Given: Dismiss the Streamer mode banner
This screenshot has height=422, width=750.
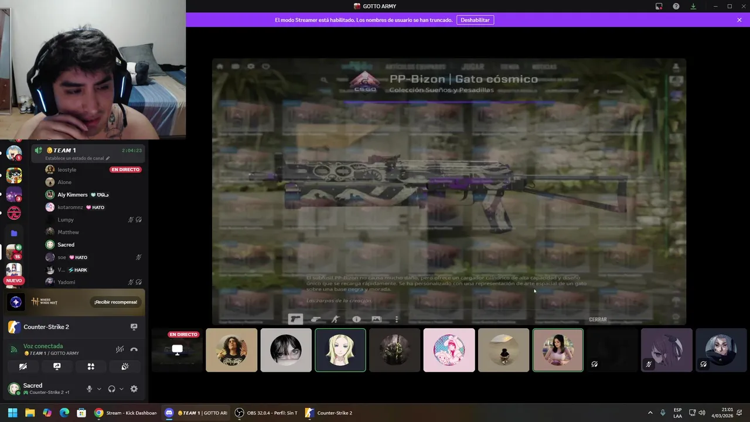Looking at the screenshot, I should (x=739, y=20).
